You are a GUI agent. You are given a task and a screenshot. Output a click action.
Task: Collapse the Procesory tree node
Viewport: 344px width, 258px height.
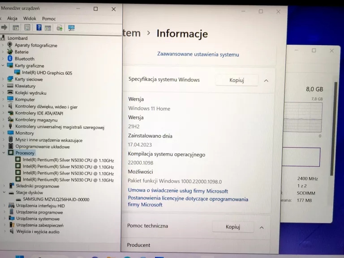(x=4, y=153)
